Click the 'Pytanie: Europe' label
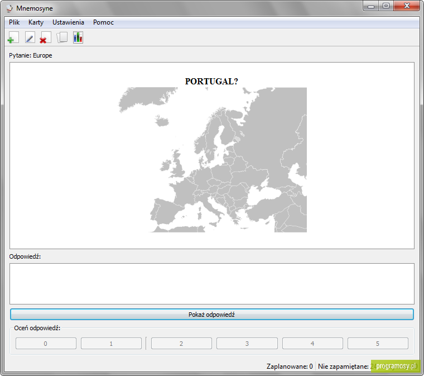 30,55
